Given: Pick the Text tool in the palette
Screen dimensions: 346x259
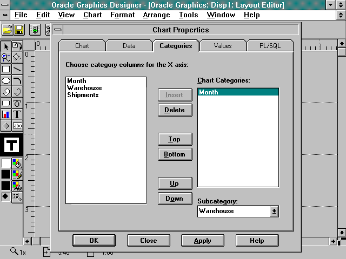Looking at the screenshot, I should tap(17, 114).
